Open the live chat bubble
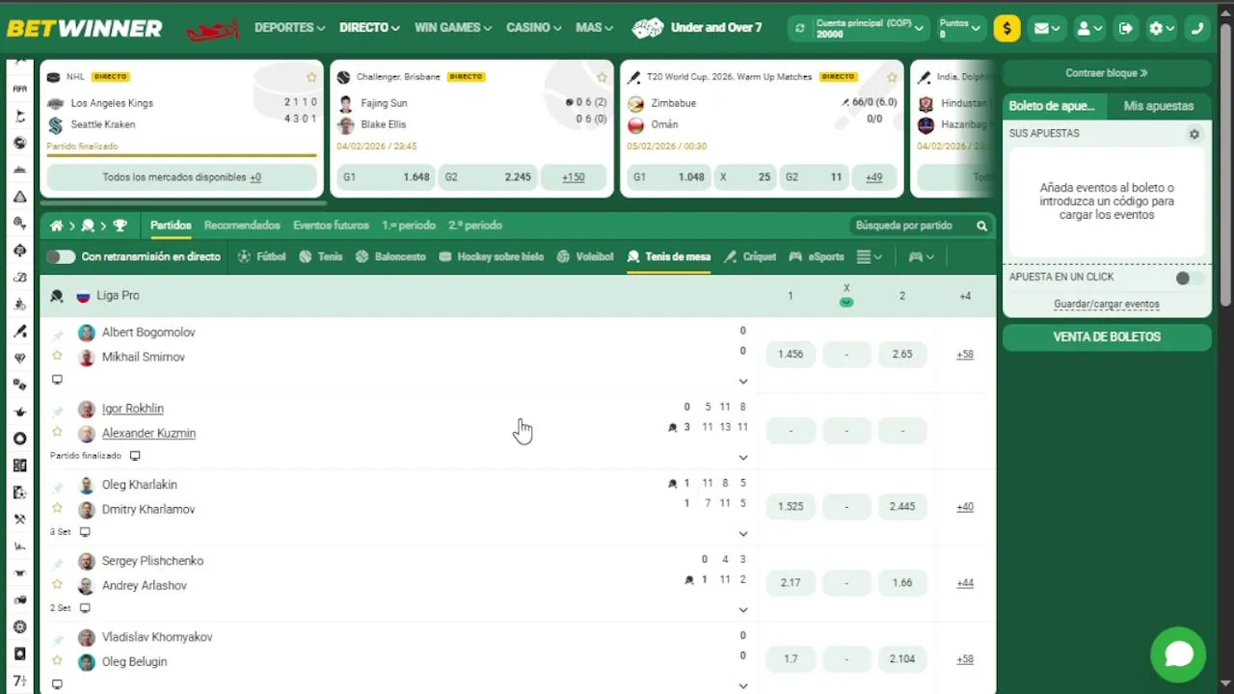The image size is (1234, 694). 1178,654
